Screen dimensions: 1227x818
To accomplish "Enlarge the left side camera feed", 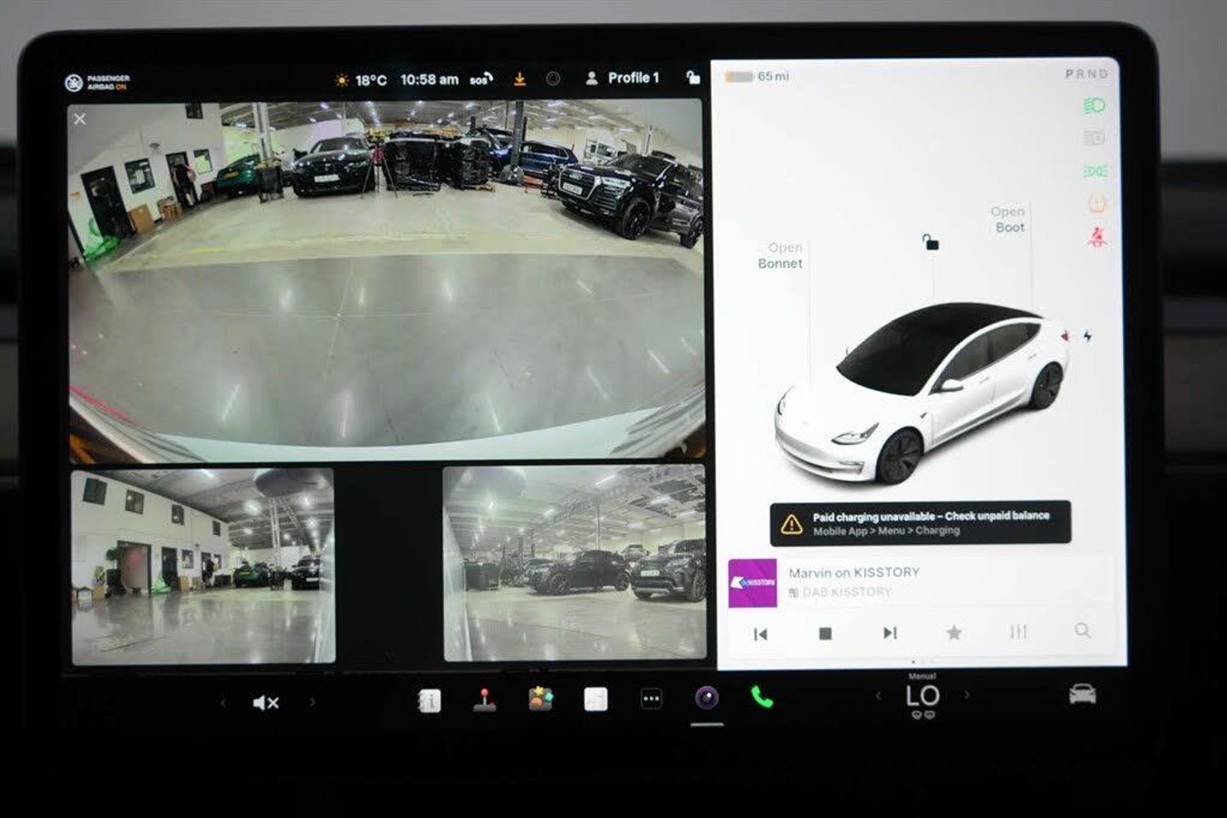I will pos(203,567).
